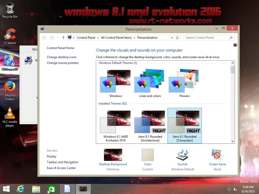Click Control Panel in the breadcrumb
Viewport: 259px width, 194px height.
[x=86, y=38]
